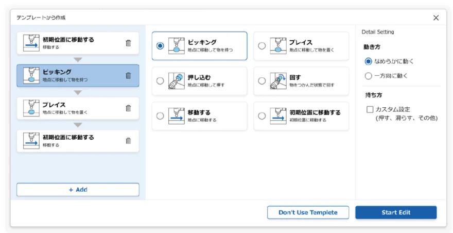Select the ピッキング radio button
This screenshot has width=453, height=233.
click(160, 46)
